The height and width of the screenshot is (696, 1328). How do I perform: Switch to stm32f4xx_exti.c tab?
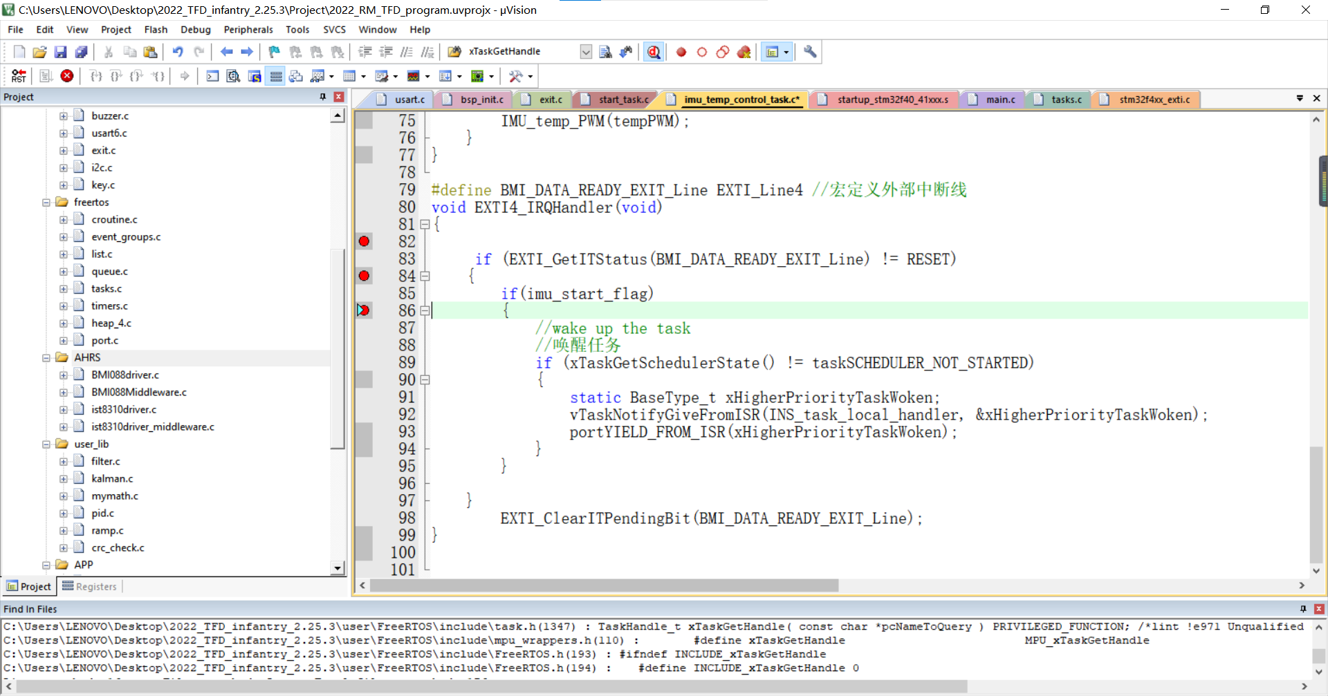(1147, 100)
